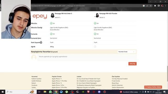Open the Twitter footer link
The width and height of the screenshot is (168, 94).
point(34,87)
